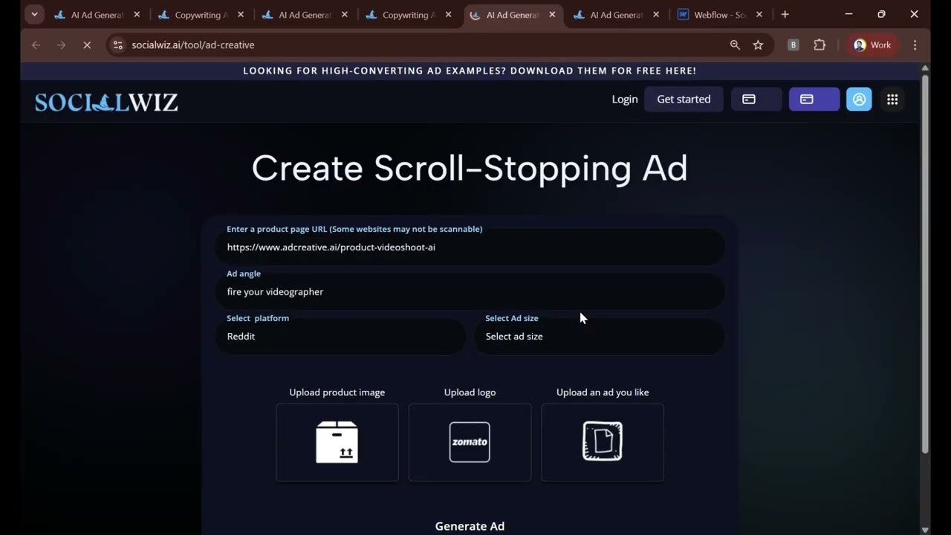This screenshot has width=951, height=535.
Task: Open the browser Extensions puzzle icon
Action: coord(819,45)
